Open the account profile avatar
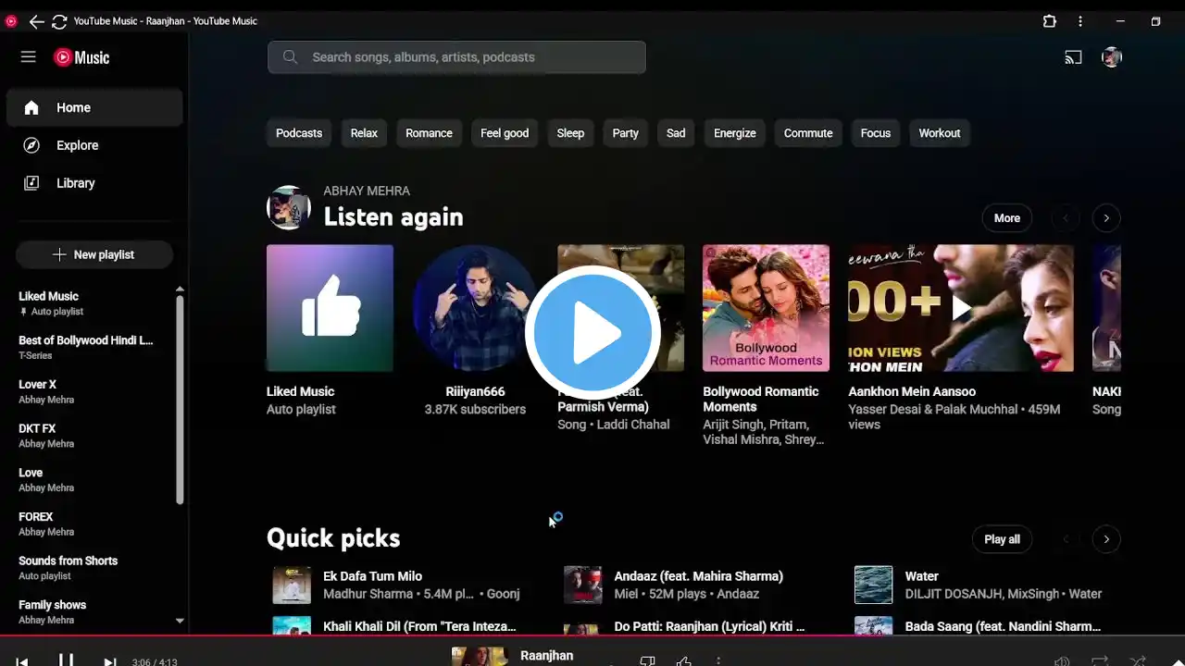This screenshot has width=1185, height=666. 1112,57
